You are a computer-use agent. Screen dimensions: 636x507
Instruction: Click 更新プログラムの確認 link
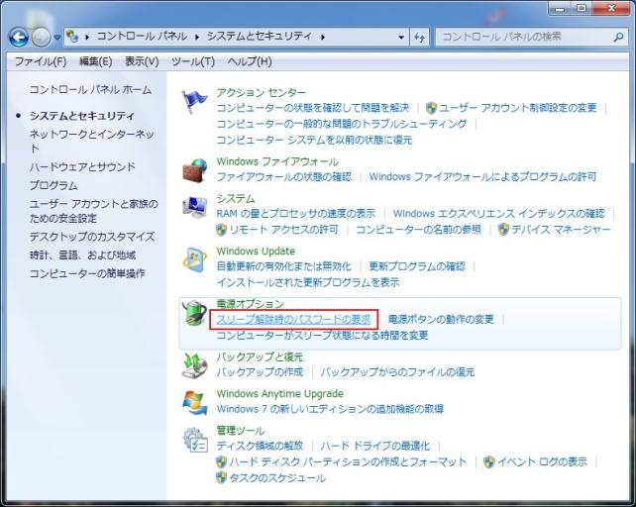(x=417, y=266)
